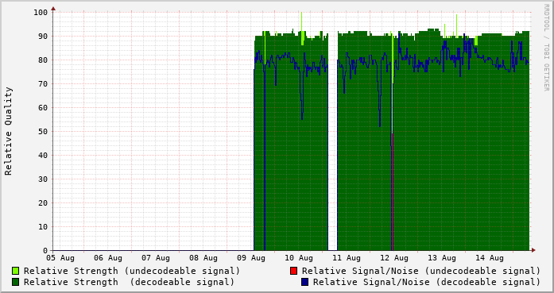Viewport: 554px width, 293px height.
Task: Click the 'Relative Quality' y-axis title
Action: (x=9, y=131)
